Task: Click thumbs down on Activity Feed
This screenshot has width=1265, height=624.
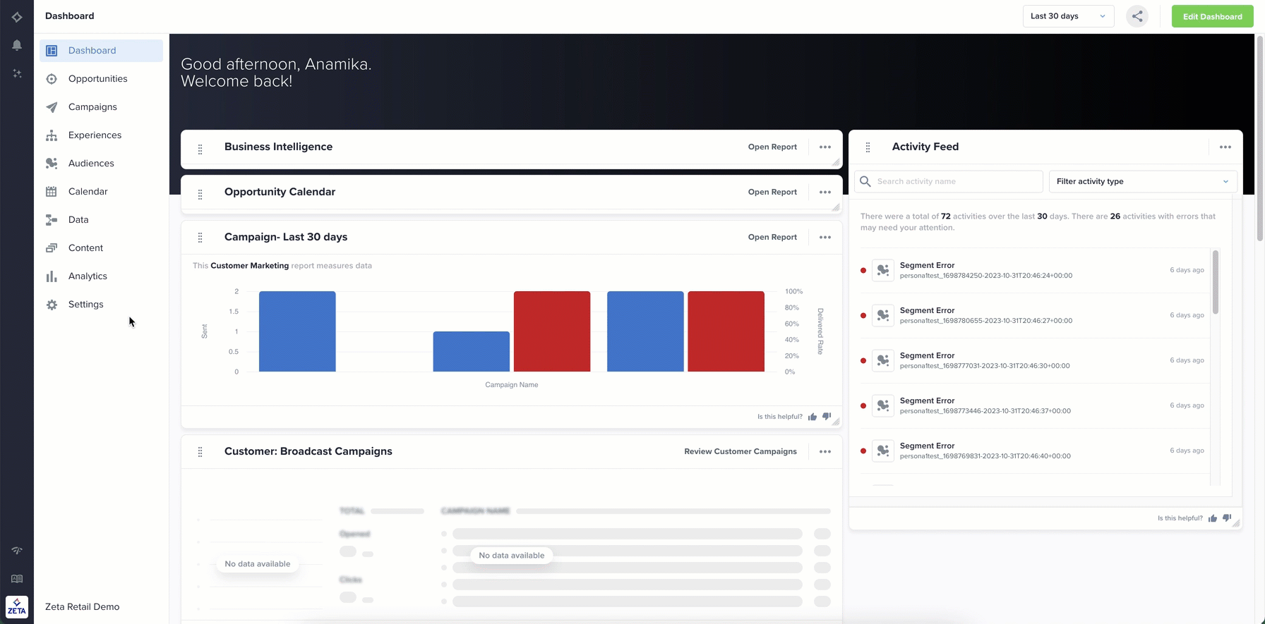Action: pyautogui.click(x=1227, y=518)
